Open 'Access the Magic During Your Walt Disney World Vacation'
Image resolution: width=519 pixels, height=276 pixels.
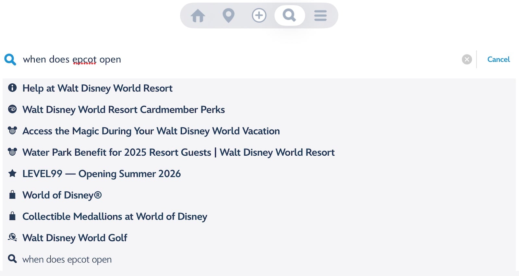click(151, 131)
